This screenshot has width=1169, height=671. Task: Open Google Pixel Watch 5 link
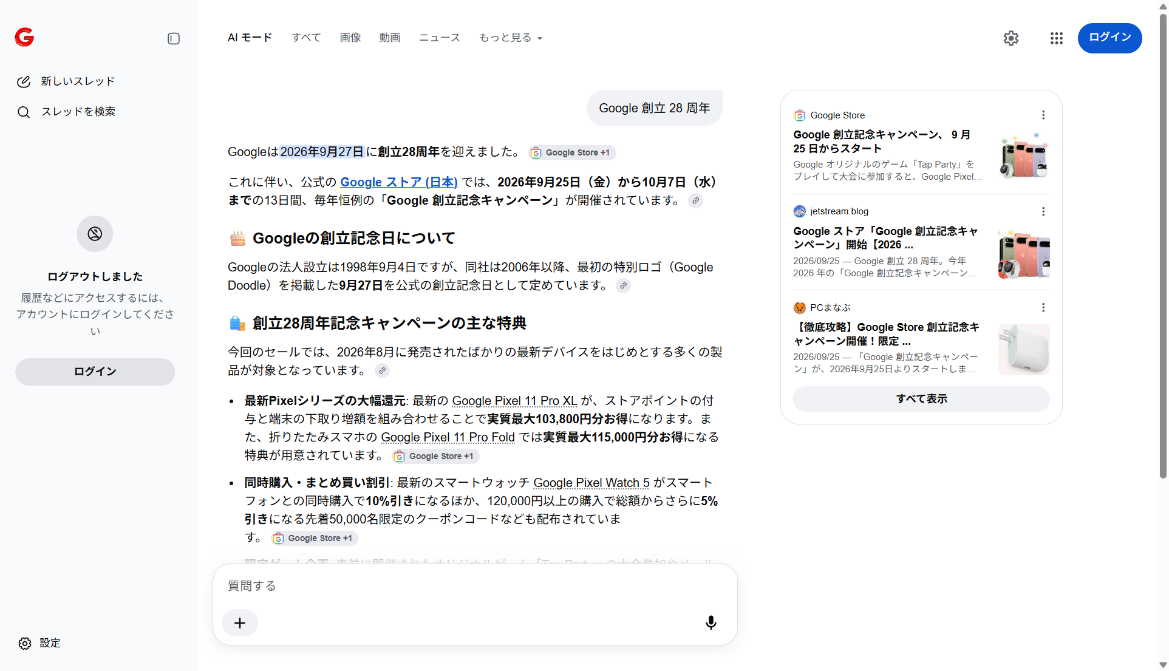click(591, 483)
